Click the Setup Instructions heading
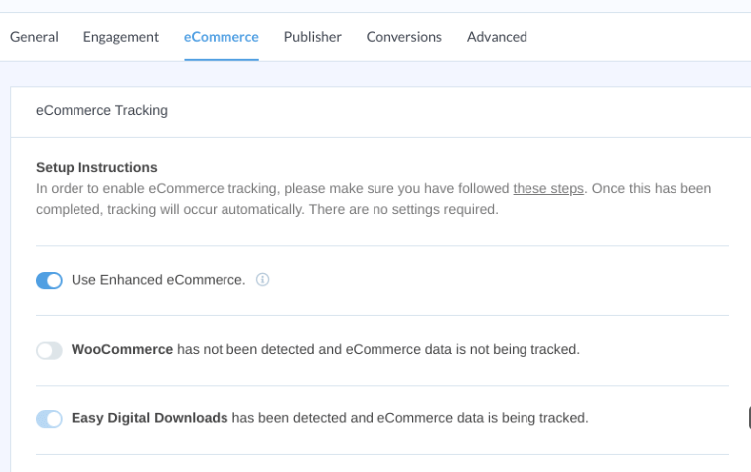Image resolution: width=751 pixels, height=472 pixels. pyautogui.click(x=96, y=167)
